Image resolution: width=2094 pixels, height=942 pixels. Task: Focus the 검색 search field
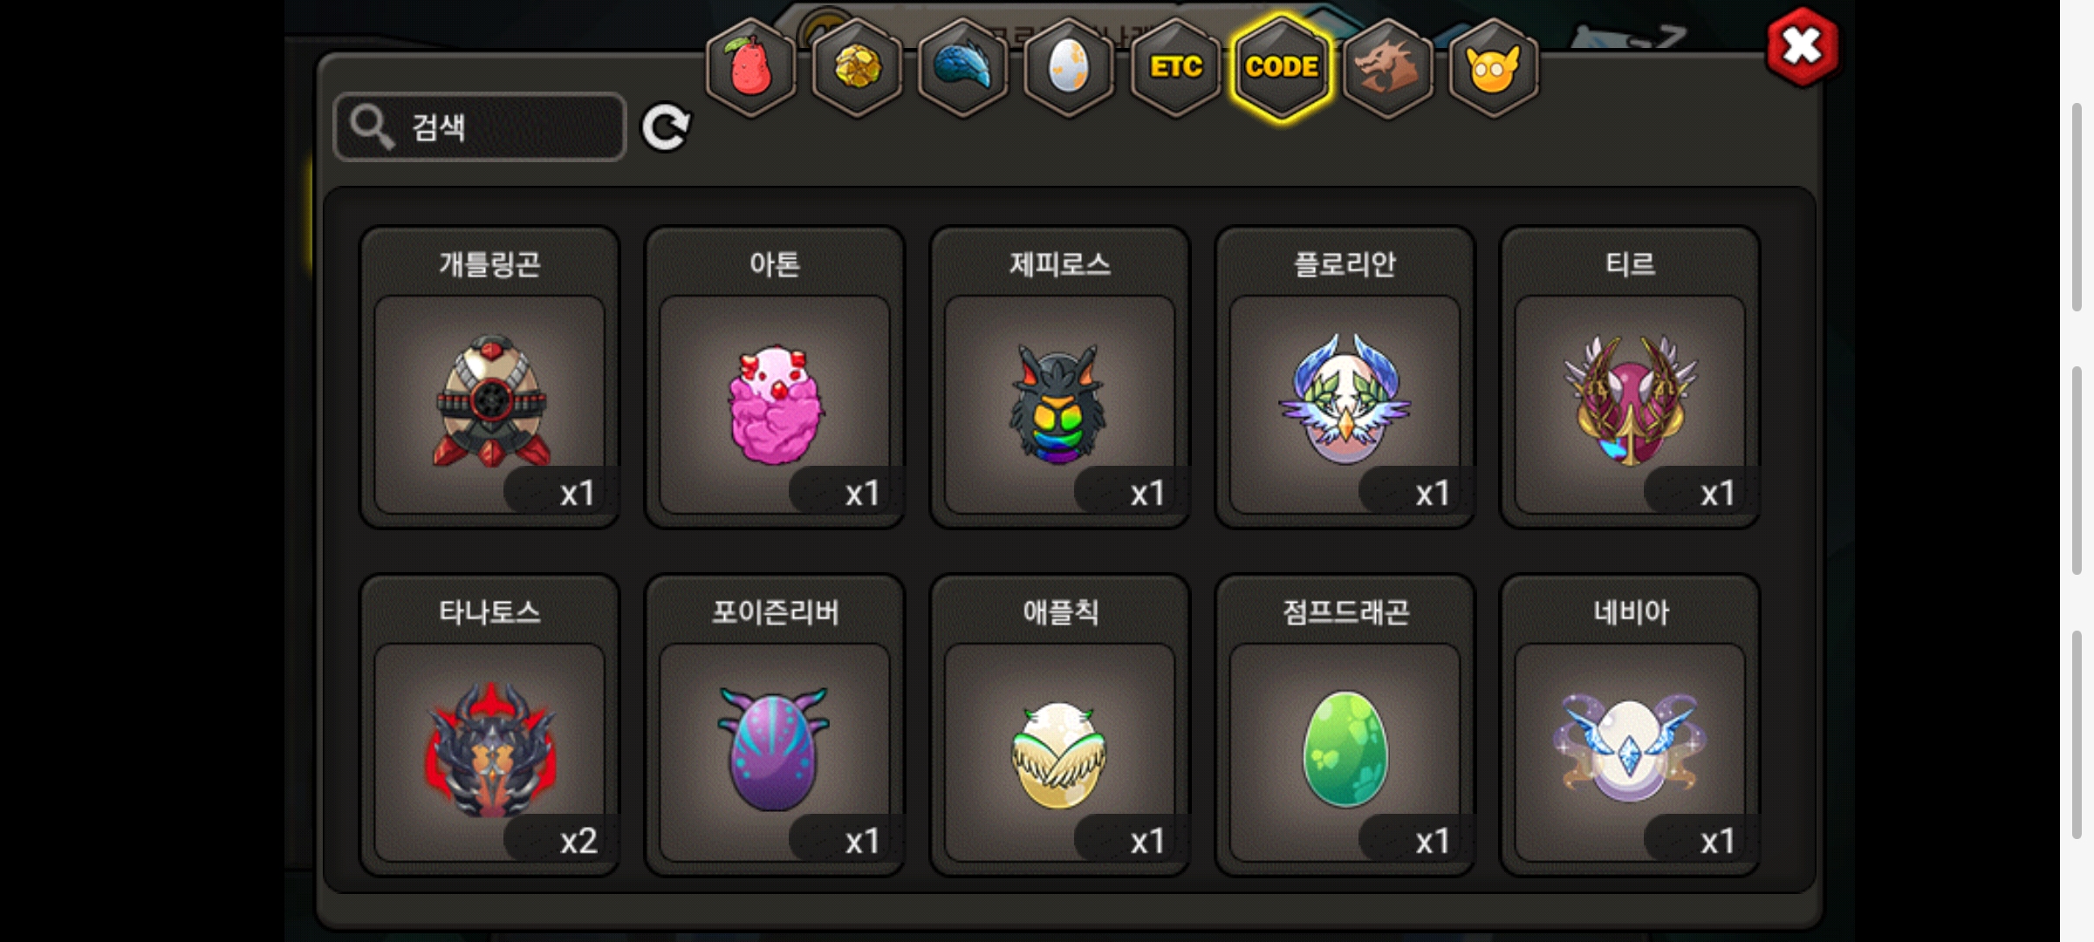[x=480, y=127]
